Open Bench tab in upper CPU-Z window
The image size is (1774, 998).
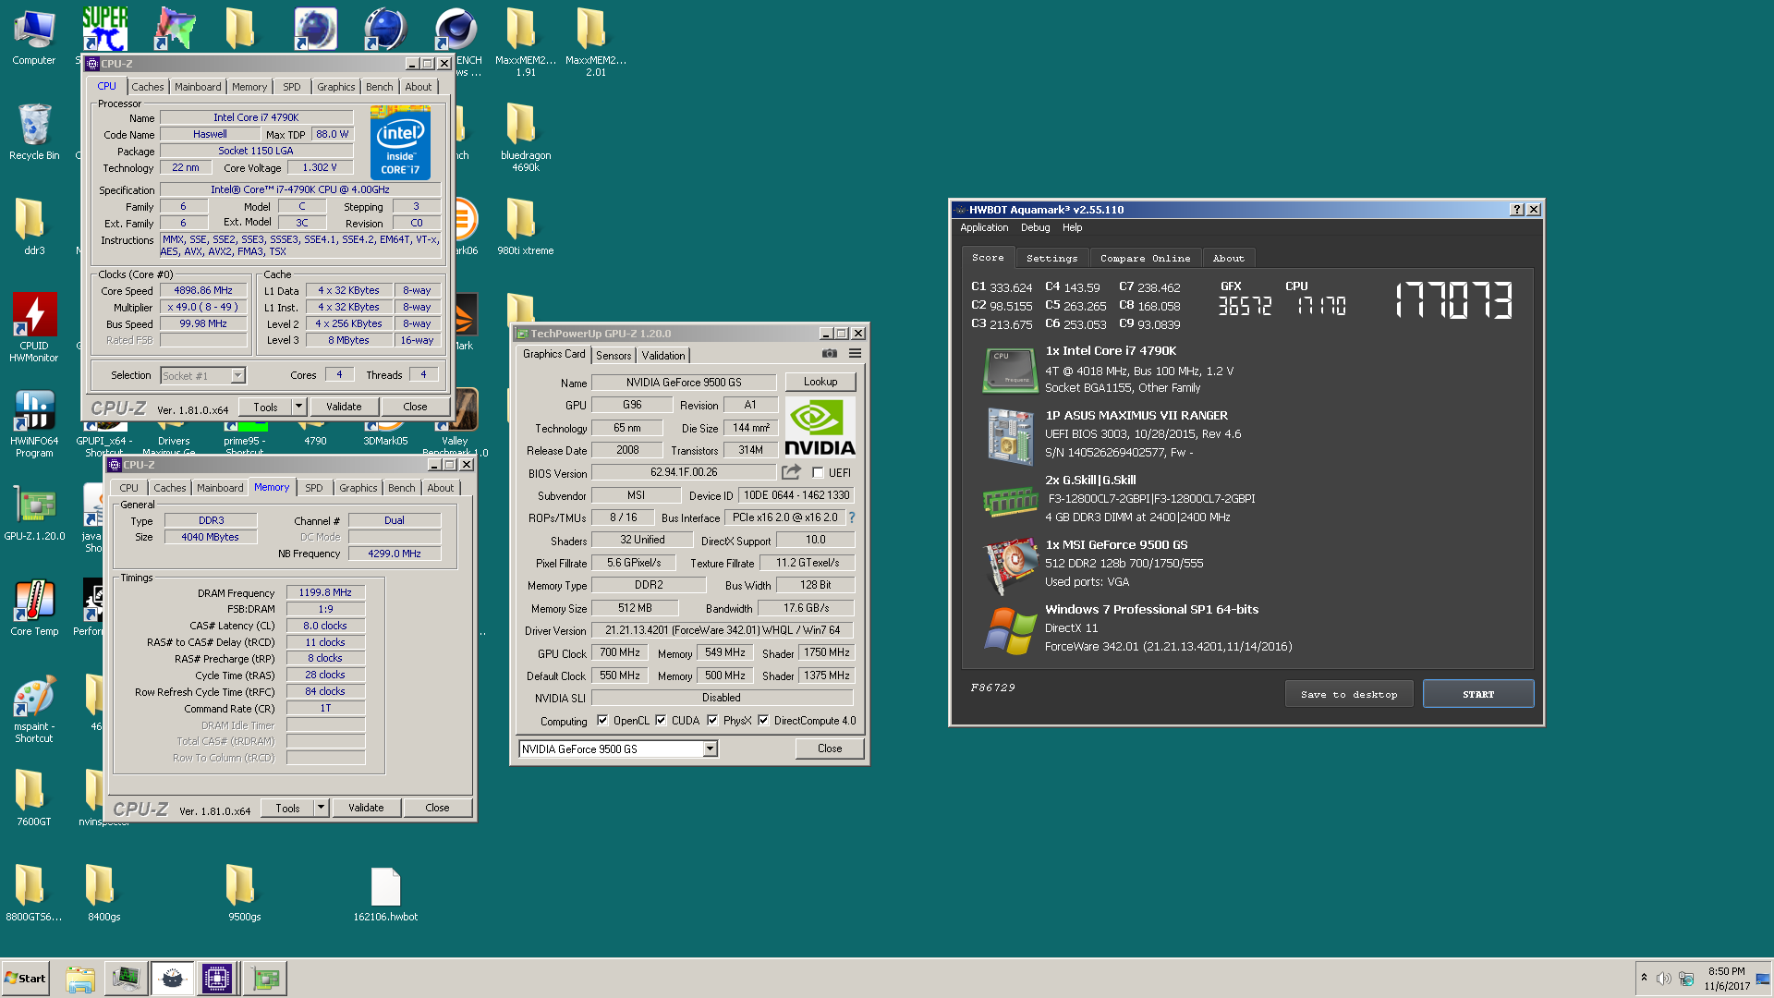pos(380,87)
